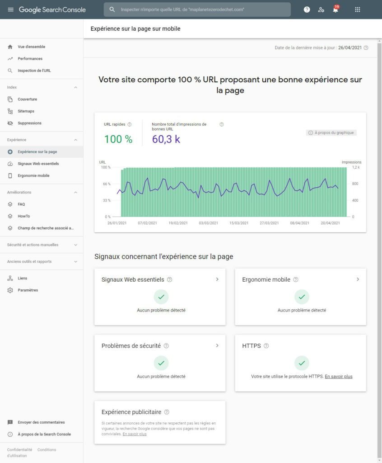
Task: Click help icon beside last update date
Action: [366, 48]
